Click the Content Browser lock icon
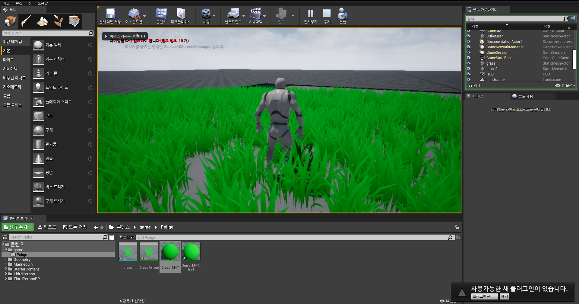 (457, 227)
